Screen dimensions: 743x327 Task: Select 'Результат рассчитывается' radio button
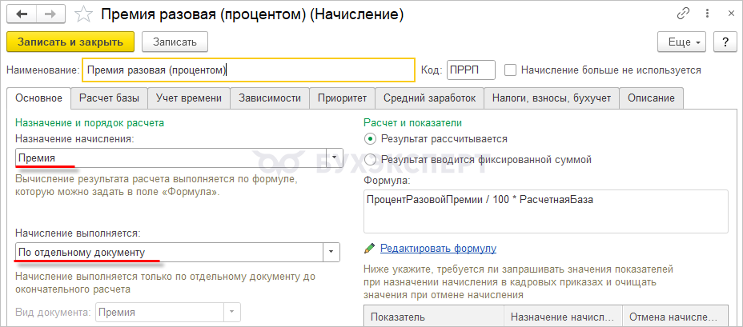pos(370,138)
